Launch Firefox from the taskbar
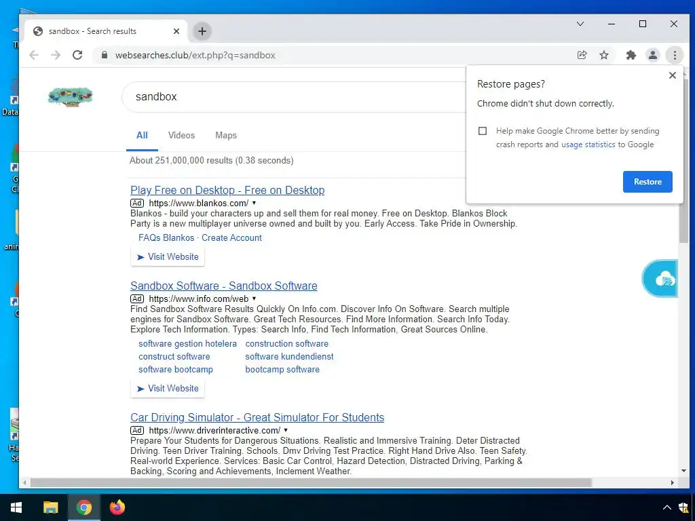695x521 pixels. [117, 507]
